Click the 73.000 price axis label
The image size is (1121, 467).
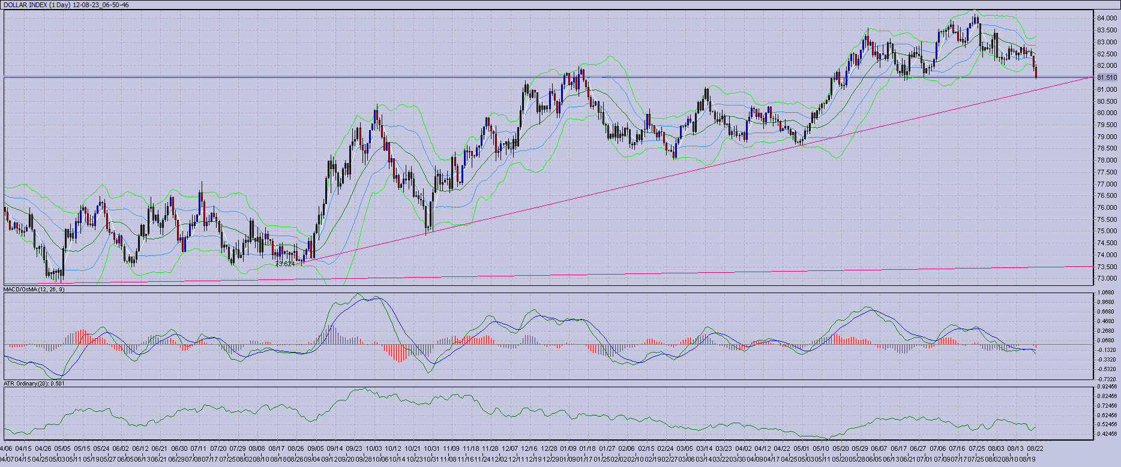tap(1107, 279)
